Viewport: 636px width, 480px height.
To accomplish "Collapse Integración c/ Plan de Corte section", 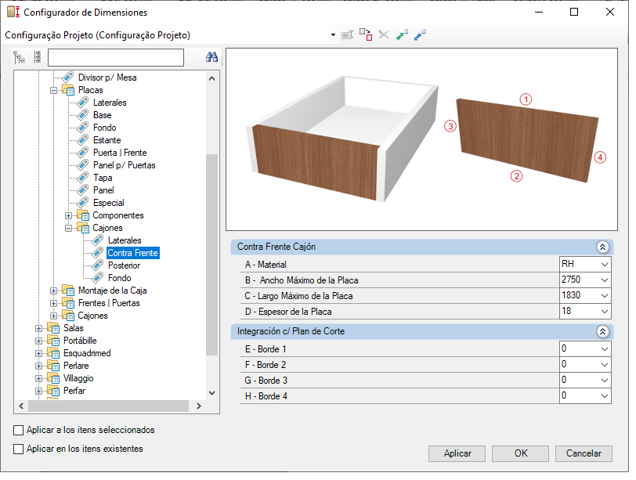I will (x=603, y=332).
